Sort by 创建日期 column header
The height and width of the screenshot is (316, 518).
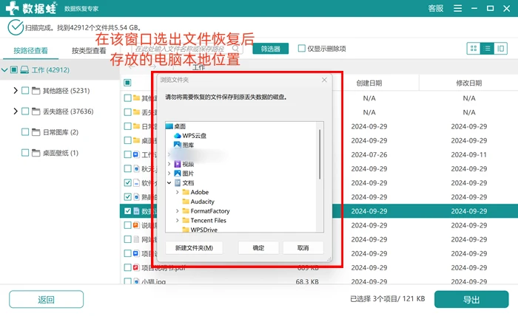369,83
